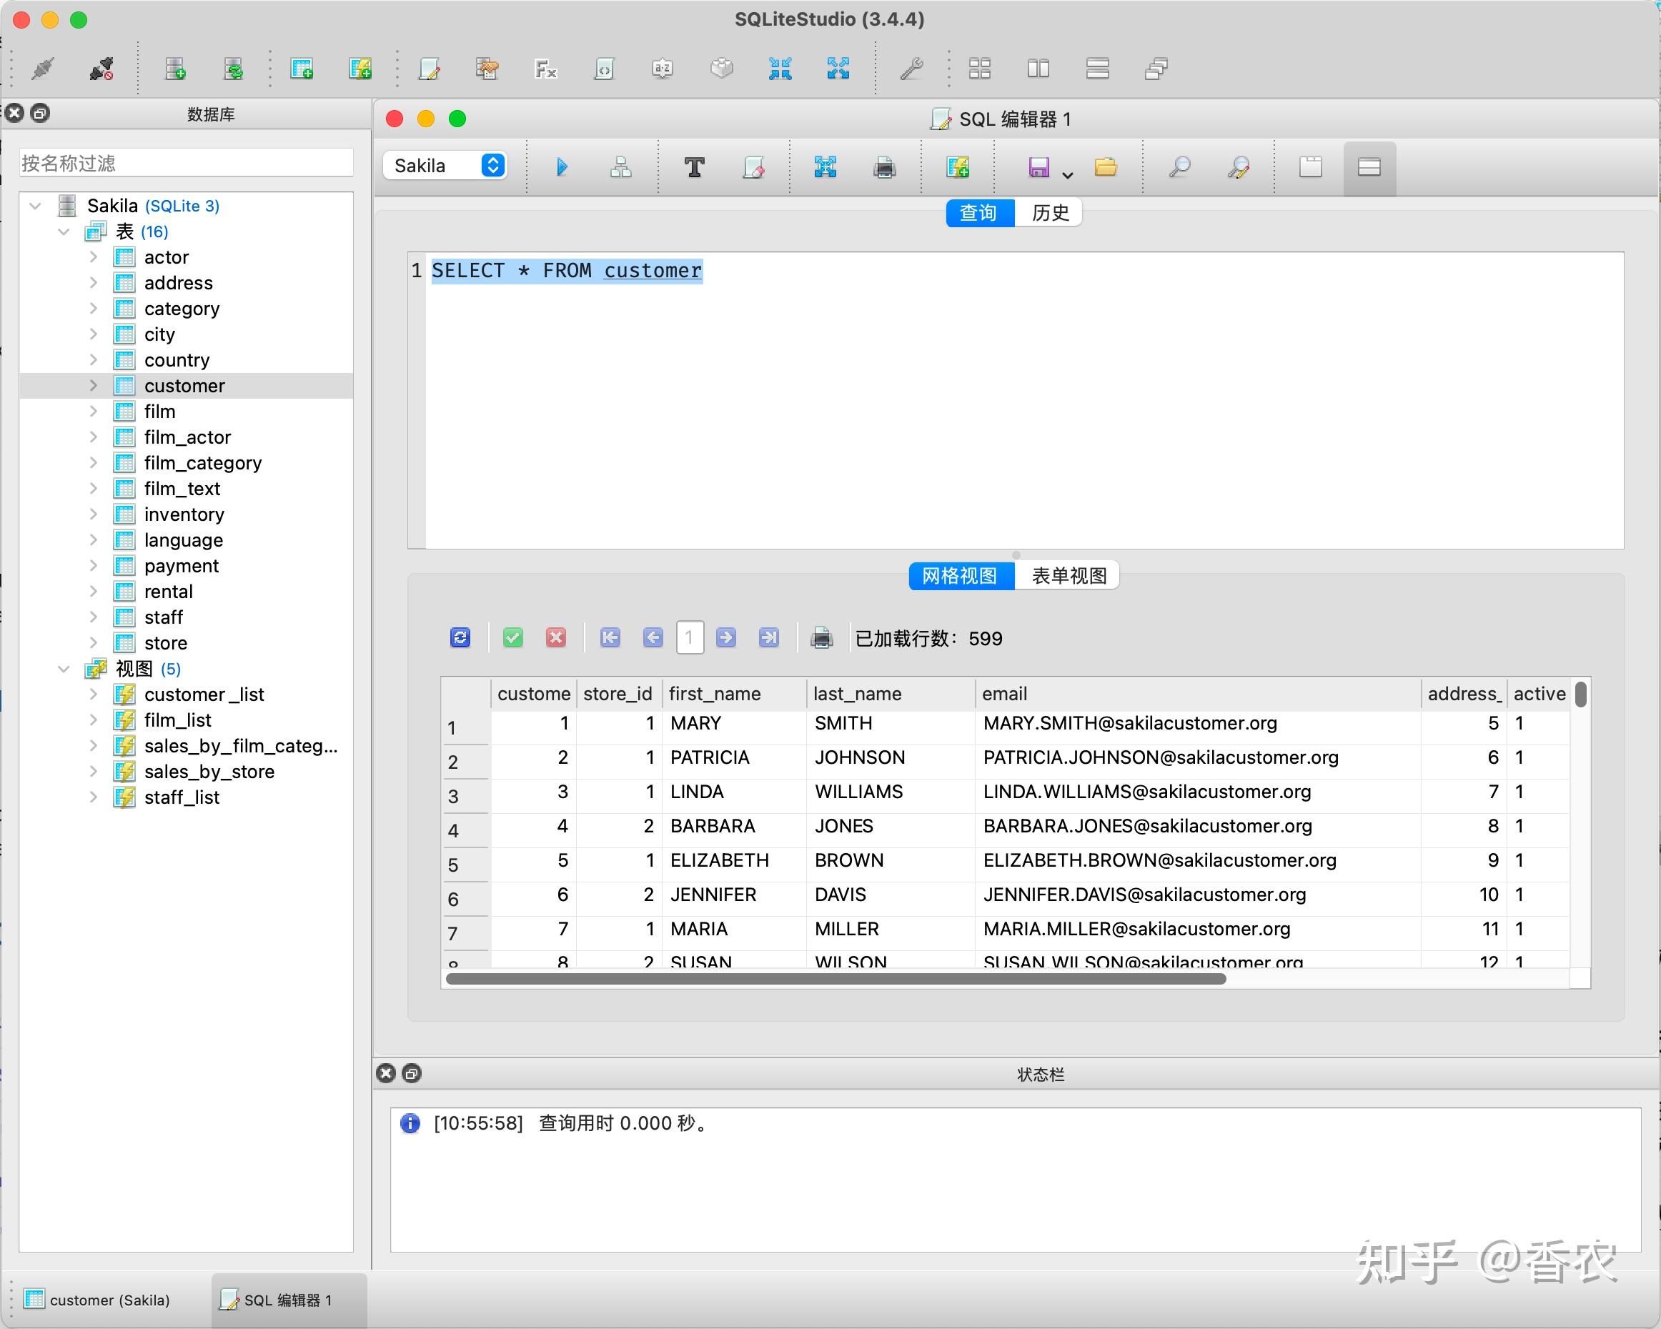Go to the last results page
Viewport: 1661px width, 1329px height.
pyautogui.click(x=768, y=637)
